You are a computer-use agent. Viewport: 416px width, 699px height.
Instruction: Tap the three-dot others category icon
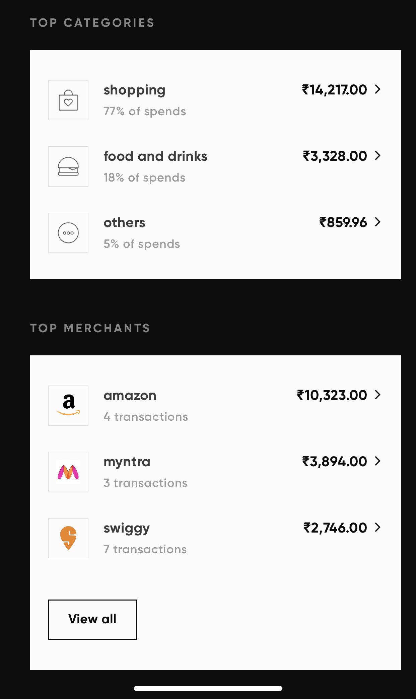coord(68,233)
